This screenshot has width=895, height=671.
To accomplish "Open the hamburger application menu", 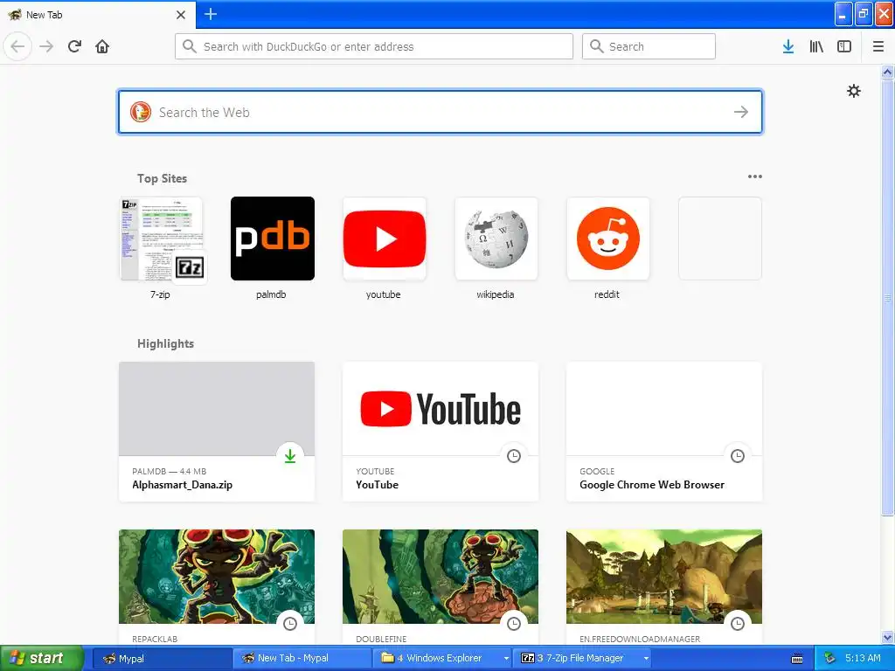I will (878, 46).
